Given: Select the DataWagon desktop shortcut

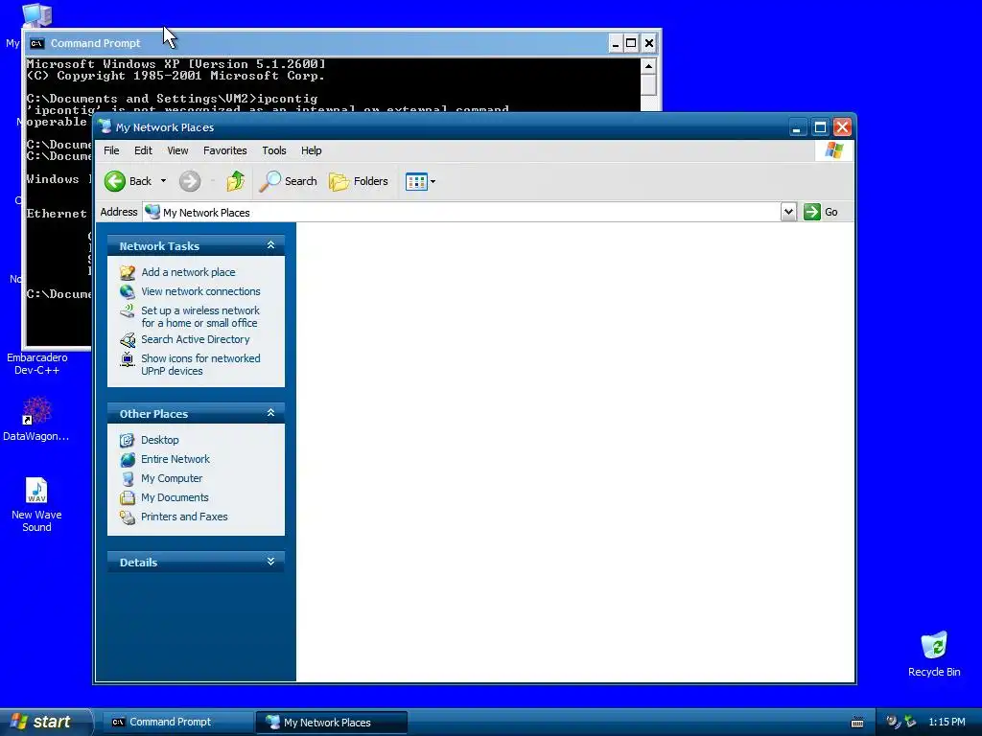Looking at the screenshot, I should click(x=36, y=419).
